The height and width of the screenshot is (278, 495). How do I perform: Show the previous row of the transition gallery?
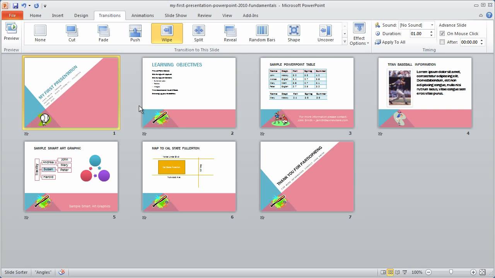click(345, 26)
